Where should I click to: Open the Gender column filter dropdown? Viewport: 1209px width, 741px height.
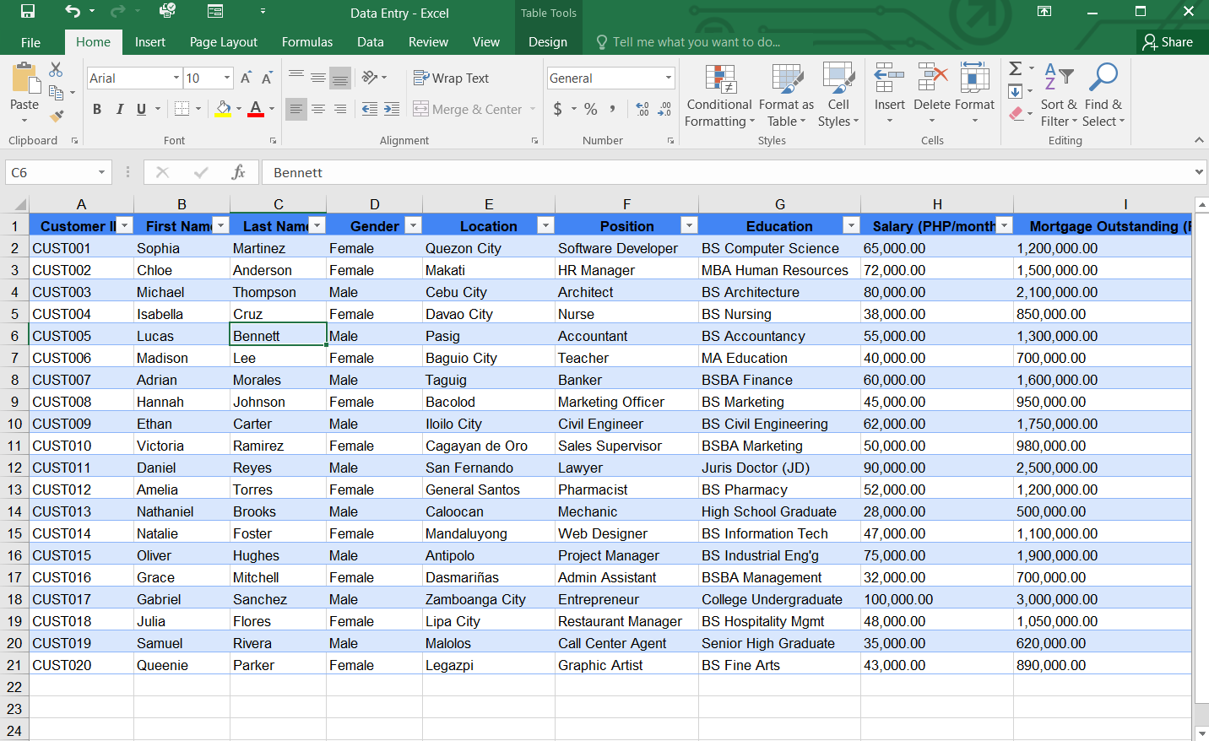tap(413, 225)
